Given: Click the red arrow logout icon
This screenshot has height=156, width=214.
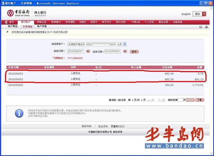Looking at the screenshot, I should click(x=204, y=14).
